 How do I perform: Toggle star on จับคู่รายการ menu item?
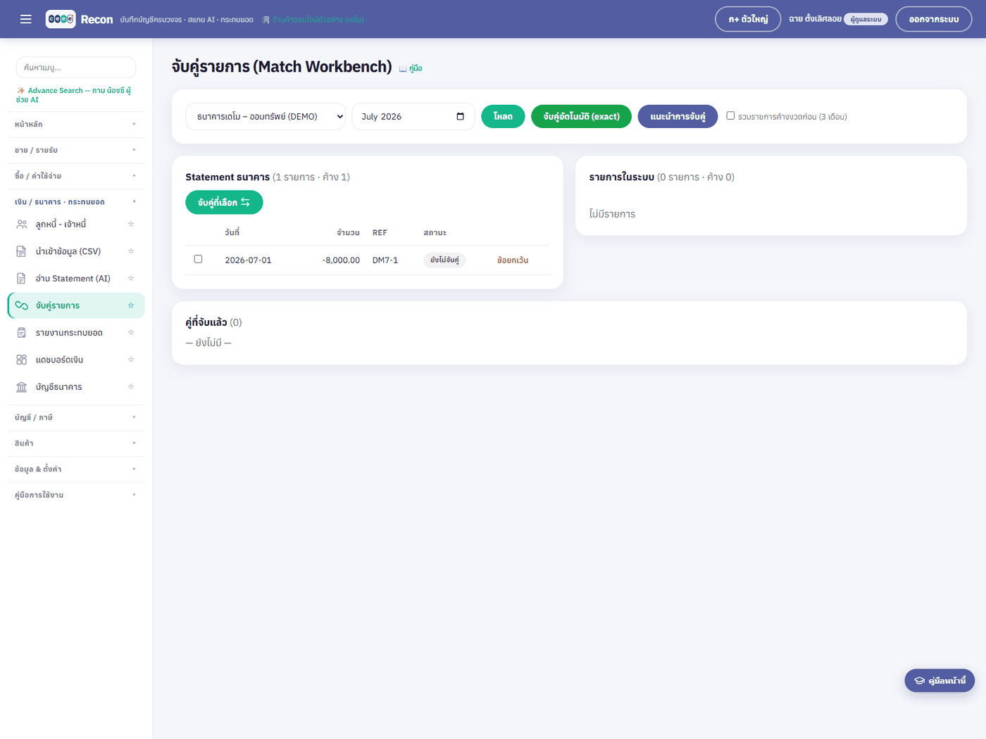click(131, 305)
